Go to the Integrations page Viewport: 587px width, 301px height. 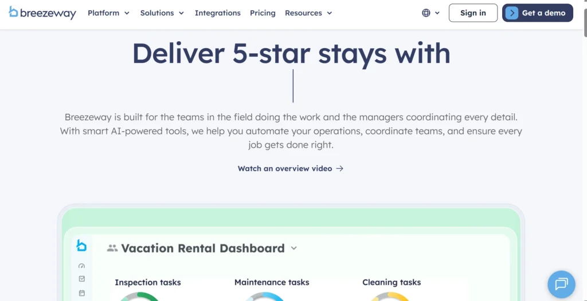tap(218, 13)
